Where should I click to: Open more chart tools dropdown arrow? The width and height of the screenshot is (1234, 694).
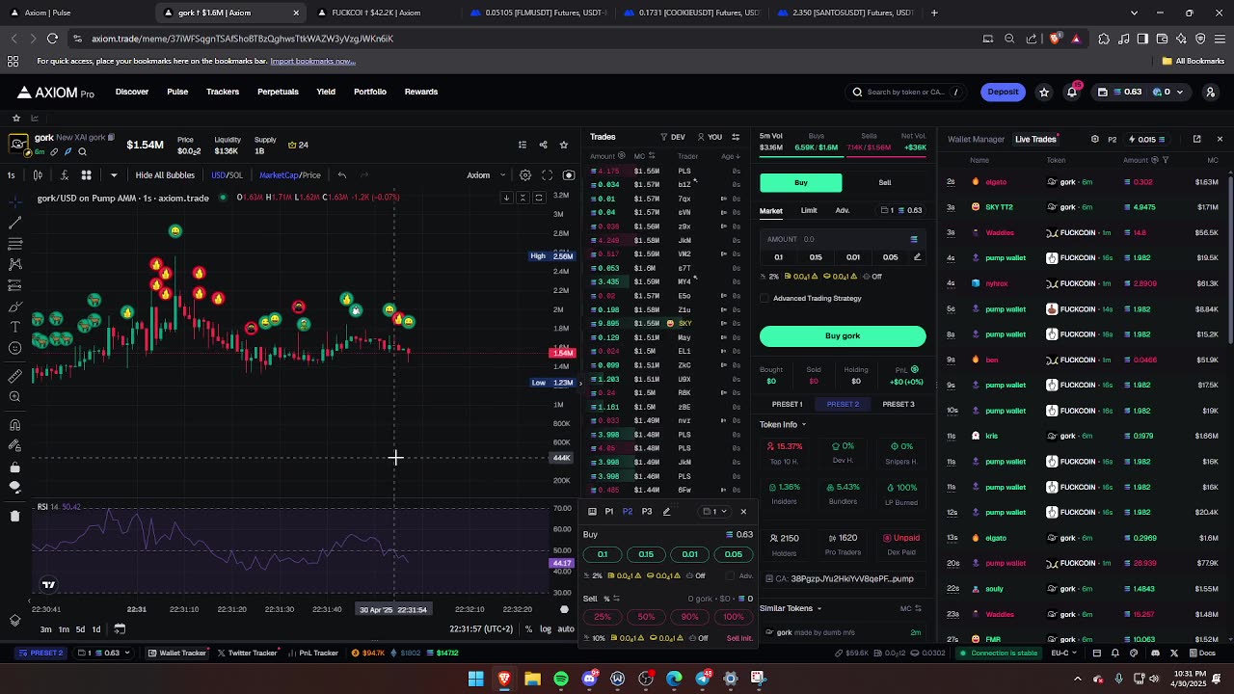point(114,175)
